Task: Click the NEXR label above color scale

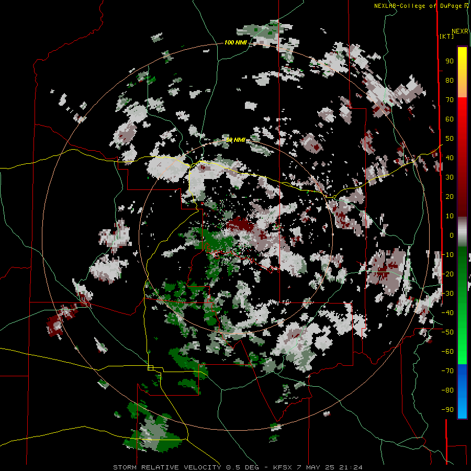Action: tap(460, 31)
